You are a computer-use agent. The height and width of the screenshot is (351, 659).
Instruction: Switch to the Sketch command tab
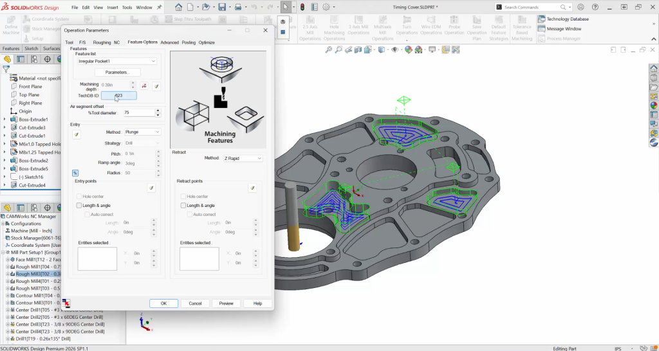click(31, 49)
